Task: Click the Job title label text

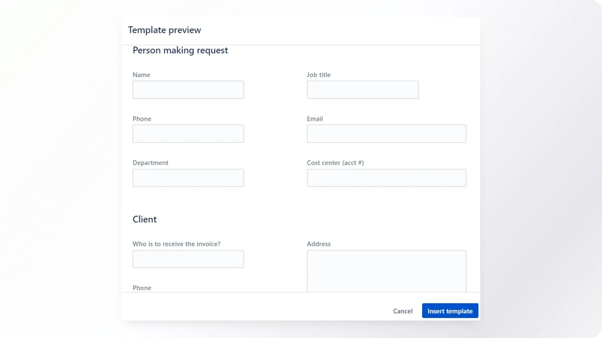Action: [319, 75]
